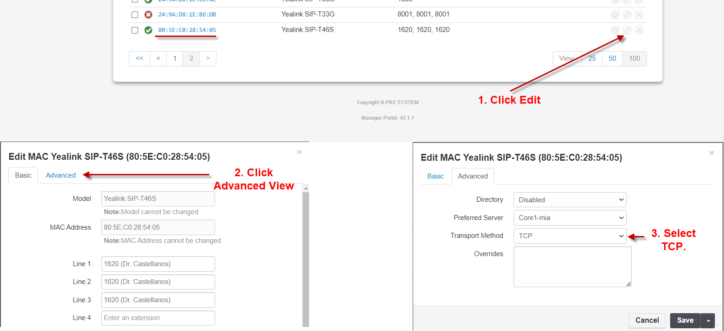Click the Cancel button

pos(647,320)
